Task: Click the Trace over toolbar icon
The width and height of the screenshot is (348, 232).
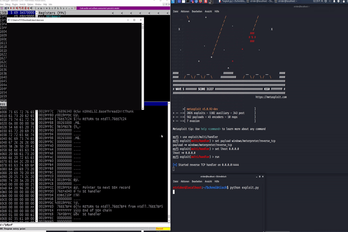Action: [x=25, y=8]
